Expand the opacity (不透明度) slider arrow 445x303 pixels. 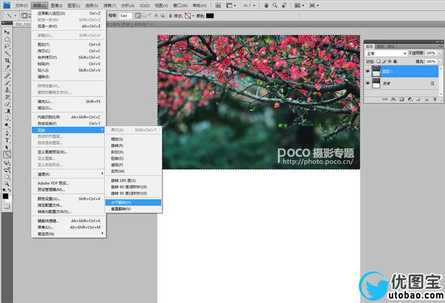click(x=438, y=53)
